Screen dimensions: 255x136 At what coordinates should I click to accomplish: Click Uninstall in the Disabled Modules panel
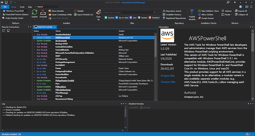(x=145, y=107)
